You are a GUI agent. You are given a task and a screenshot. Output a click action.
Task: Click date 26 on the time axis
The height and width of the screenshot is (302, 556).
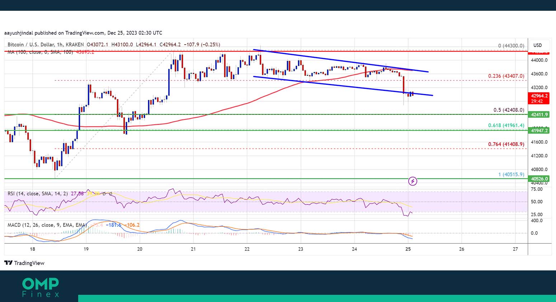[462, 249]
